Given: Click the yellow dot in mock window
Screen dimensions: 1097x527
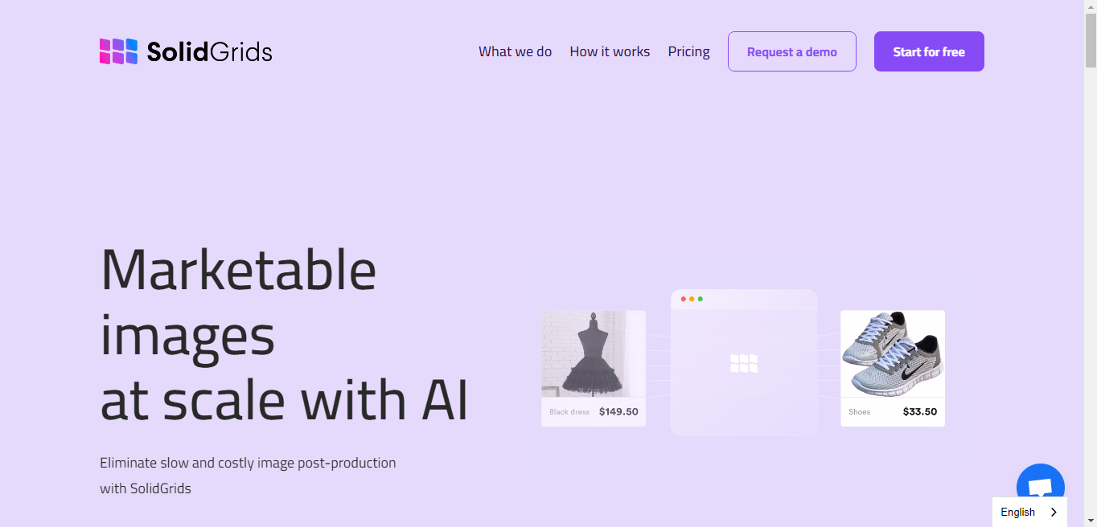Looking at the screenshot, I should [x=692, y=299].
